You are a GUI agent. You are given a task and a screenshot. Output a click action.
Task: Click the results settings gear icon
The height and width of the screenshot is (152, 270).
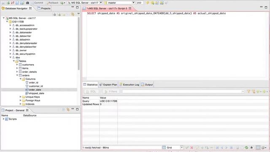tap(263, 148)
